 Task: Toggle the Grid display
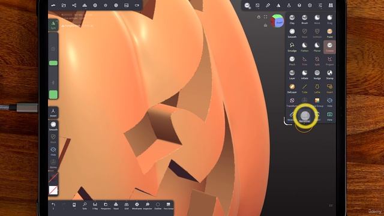click(x=127, y=206)
